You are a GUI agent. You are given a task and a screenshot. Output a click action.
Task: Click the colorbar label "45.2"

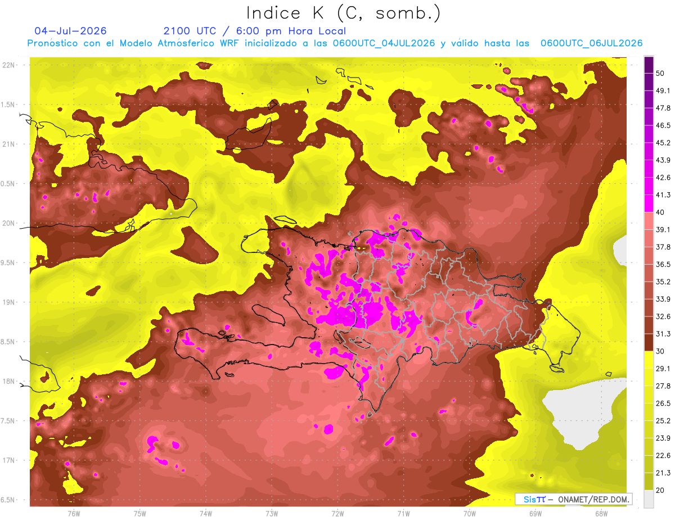coord(663,143)
